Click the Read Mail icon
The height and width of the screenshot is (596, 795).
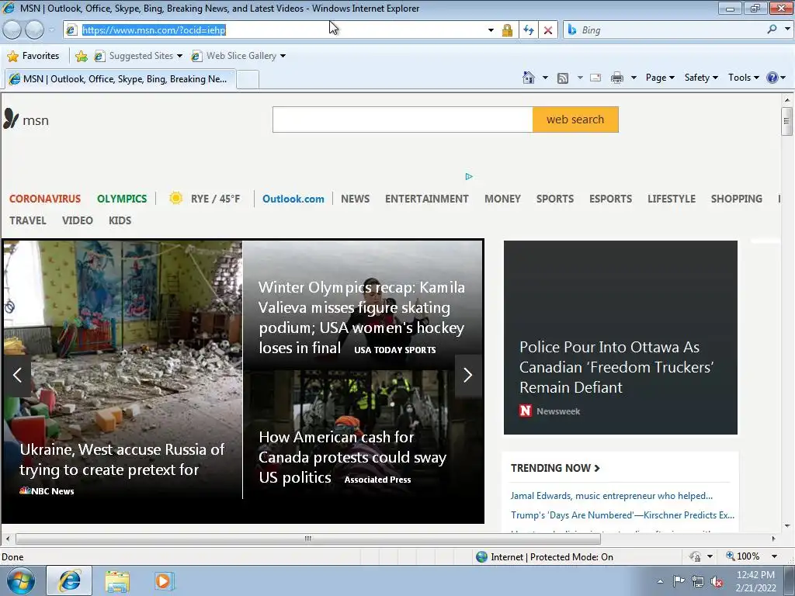[595, 78]
